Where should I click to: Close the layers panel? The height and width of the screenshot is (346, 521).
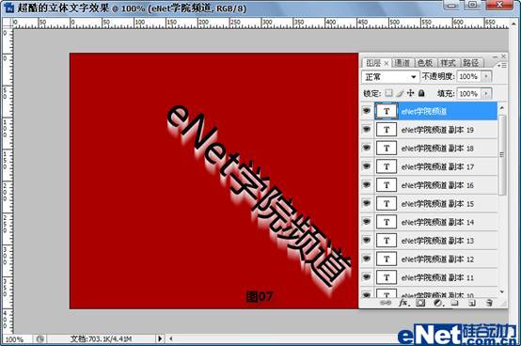503,56
